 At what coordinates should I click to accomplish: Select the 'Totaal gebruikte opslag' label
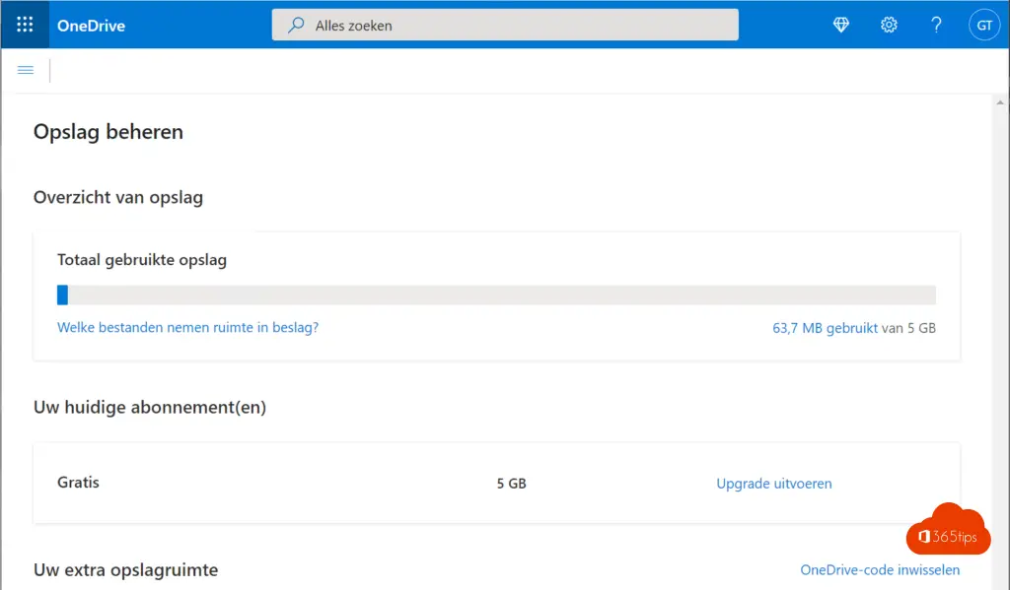tap(142, 260)
